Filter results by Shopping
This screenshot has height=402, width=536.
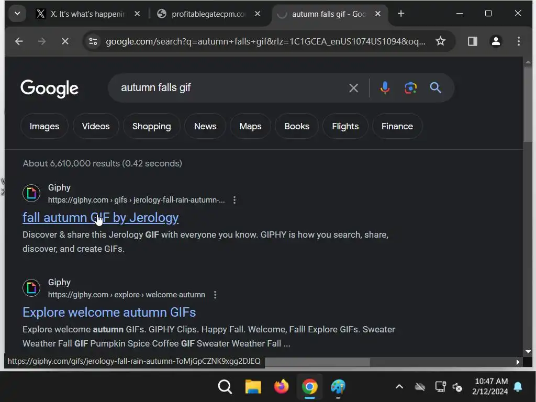tap(151, 126)
